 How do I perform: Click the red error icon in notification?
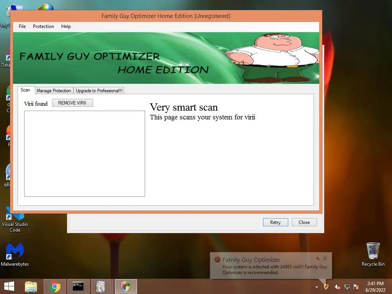coord(217,260)
